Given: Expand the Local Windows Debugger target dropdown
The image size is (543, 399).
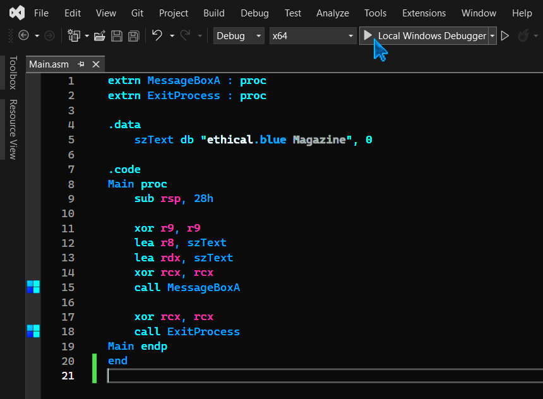Looking at the screenshot, I should coord(492,36).
